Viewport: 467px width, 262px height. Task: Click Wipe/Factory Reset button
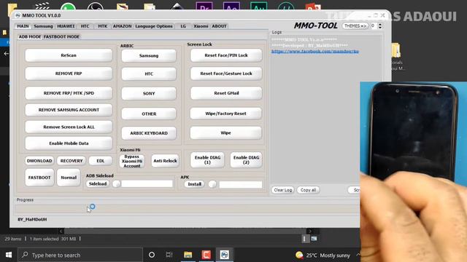[225, 114]
